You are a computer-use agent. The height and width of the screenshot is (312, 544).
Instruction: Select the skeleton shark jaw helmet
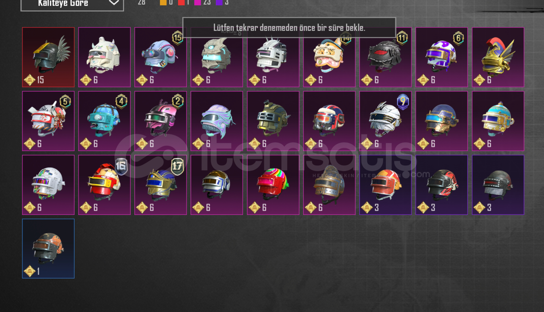click(x=217, y=57)
